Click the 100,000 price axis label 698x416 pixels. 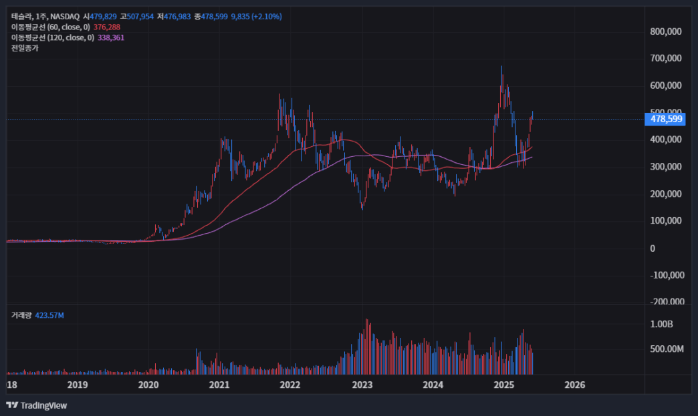pos(665,221)
